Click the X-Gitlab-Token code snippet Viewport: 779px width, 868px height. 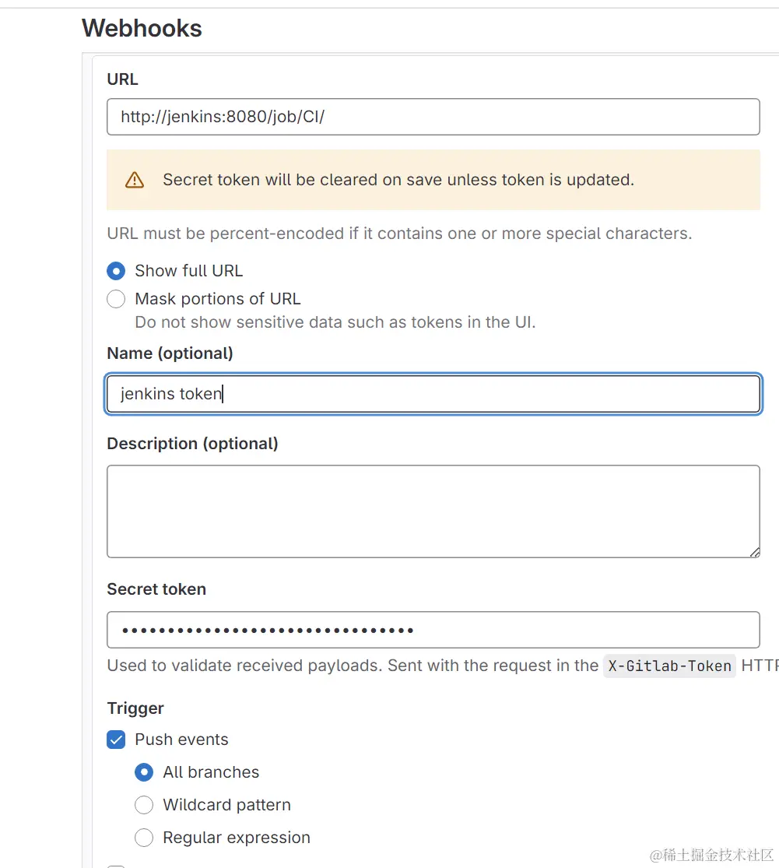[x=669, y=666]
